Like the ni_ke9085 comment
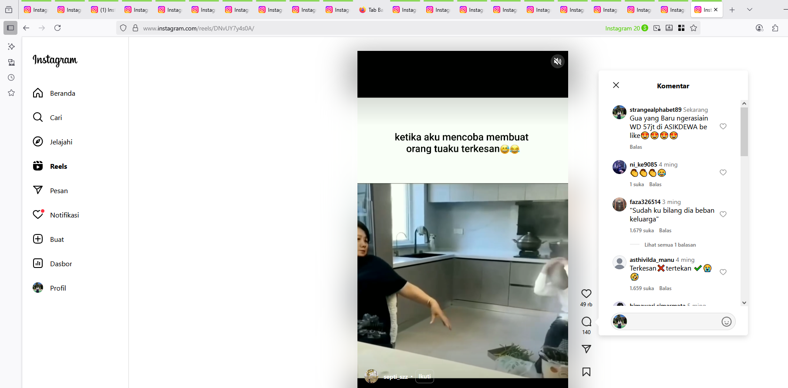788x388 pixels. pos(723,172)
